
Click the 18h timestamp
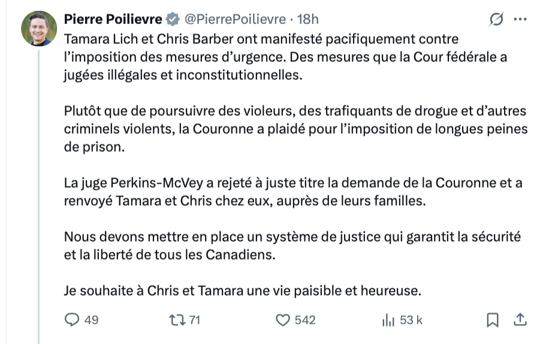(308, 20)
